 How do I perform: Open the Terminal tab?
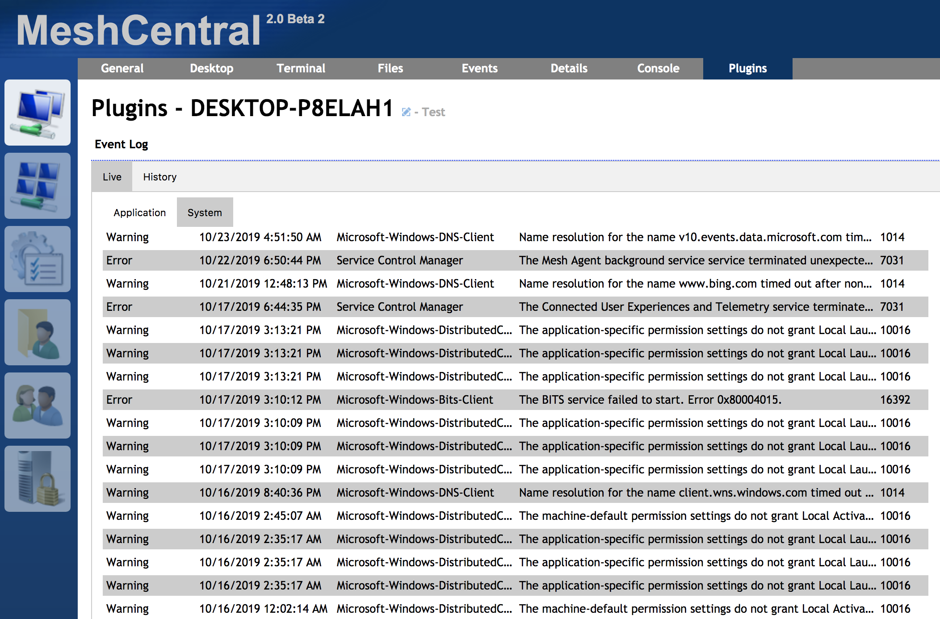[301, 68]
